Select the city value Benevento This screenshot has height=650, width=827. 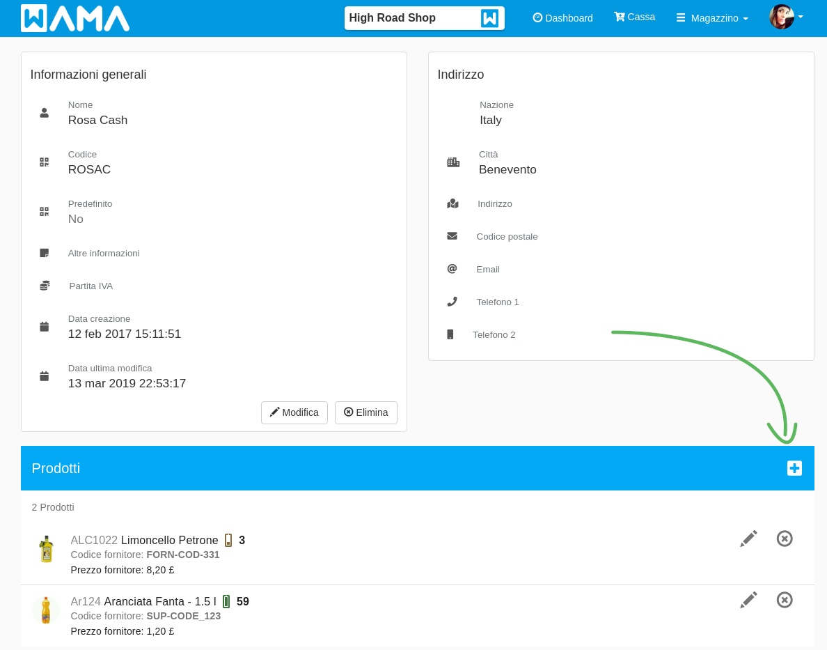coord(507,169)
